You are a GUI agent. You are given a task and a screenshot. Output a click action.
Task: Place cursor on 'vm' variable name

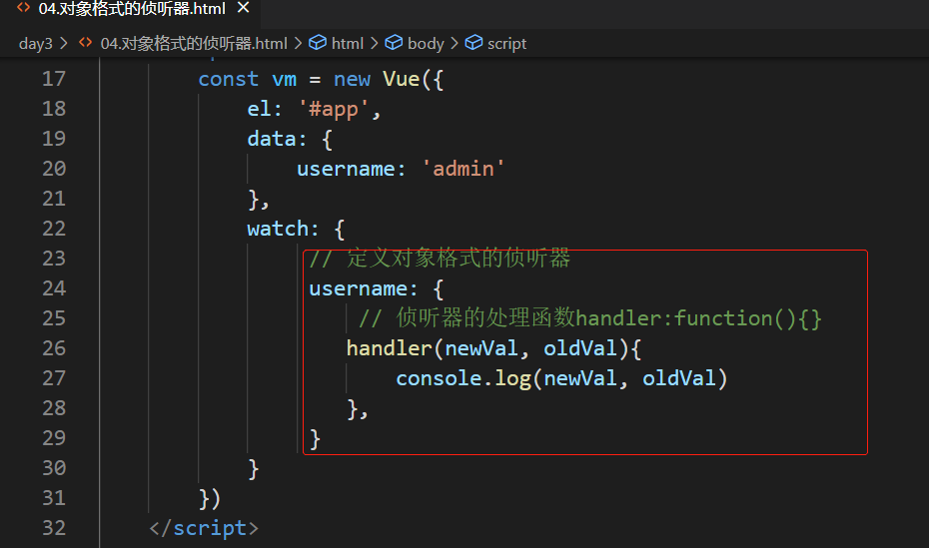tap(284, 79)
